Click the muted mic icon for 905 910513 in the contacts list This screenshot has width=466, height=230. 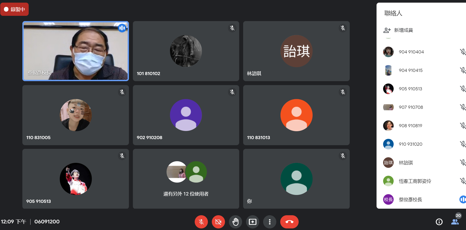[463, 89]
